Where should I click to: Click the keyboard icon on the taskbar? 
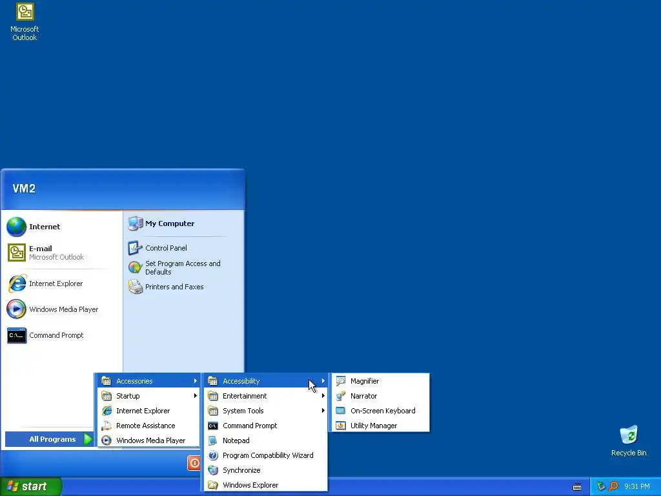pyautogui.click(x=577, y=487)
